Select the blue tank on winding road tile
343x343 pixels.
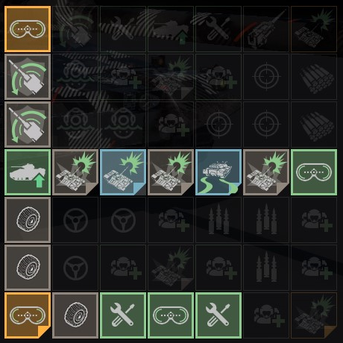218,172
